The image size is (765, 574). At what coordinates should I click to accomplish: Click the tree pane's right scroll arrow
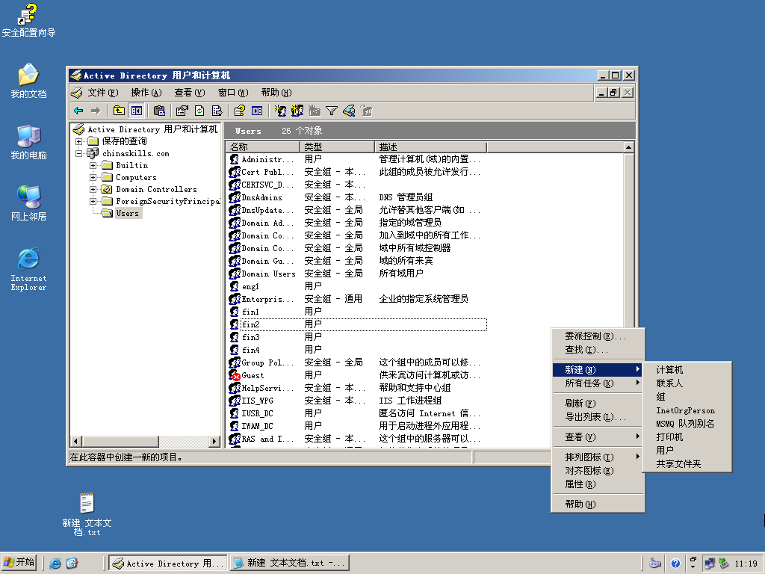pos(214,441)
